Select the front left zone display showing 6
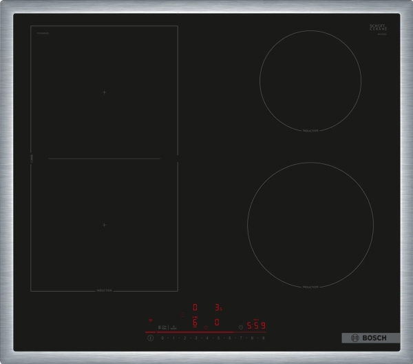This screenshot has width=413, height=364. 195,323
